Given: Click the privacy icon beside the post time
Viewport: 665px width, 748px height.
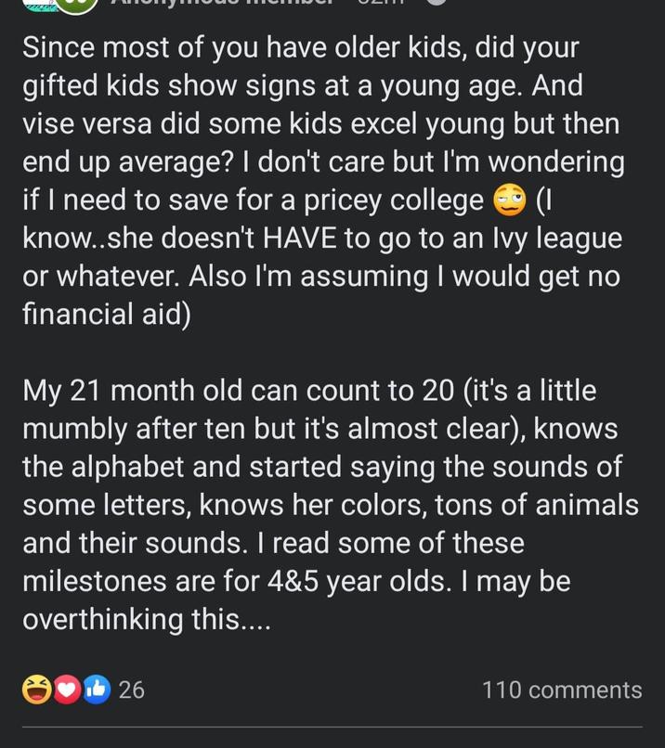Looking at the screenshot, I should tap(438, 3).
